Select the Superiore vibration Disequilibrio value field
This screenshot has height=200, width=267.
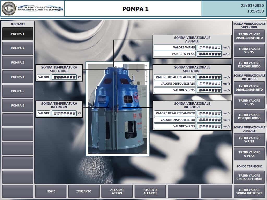[x=209, y=84]
